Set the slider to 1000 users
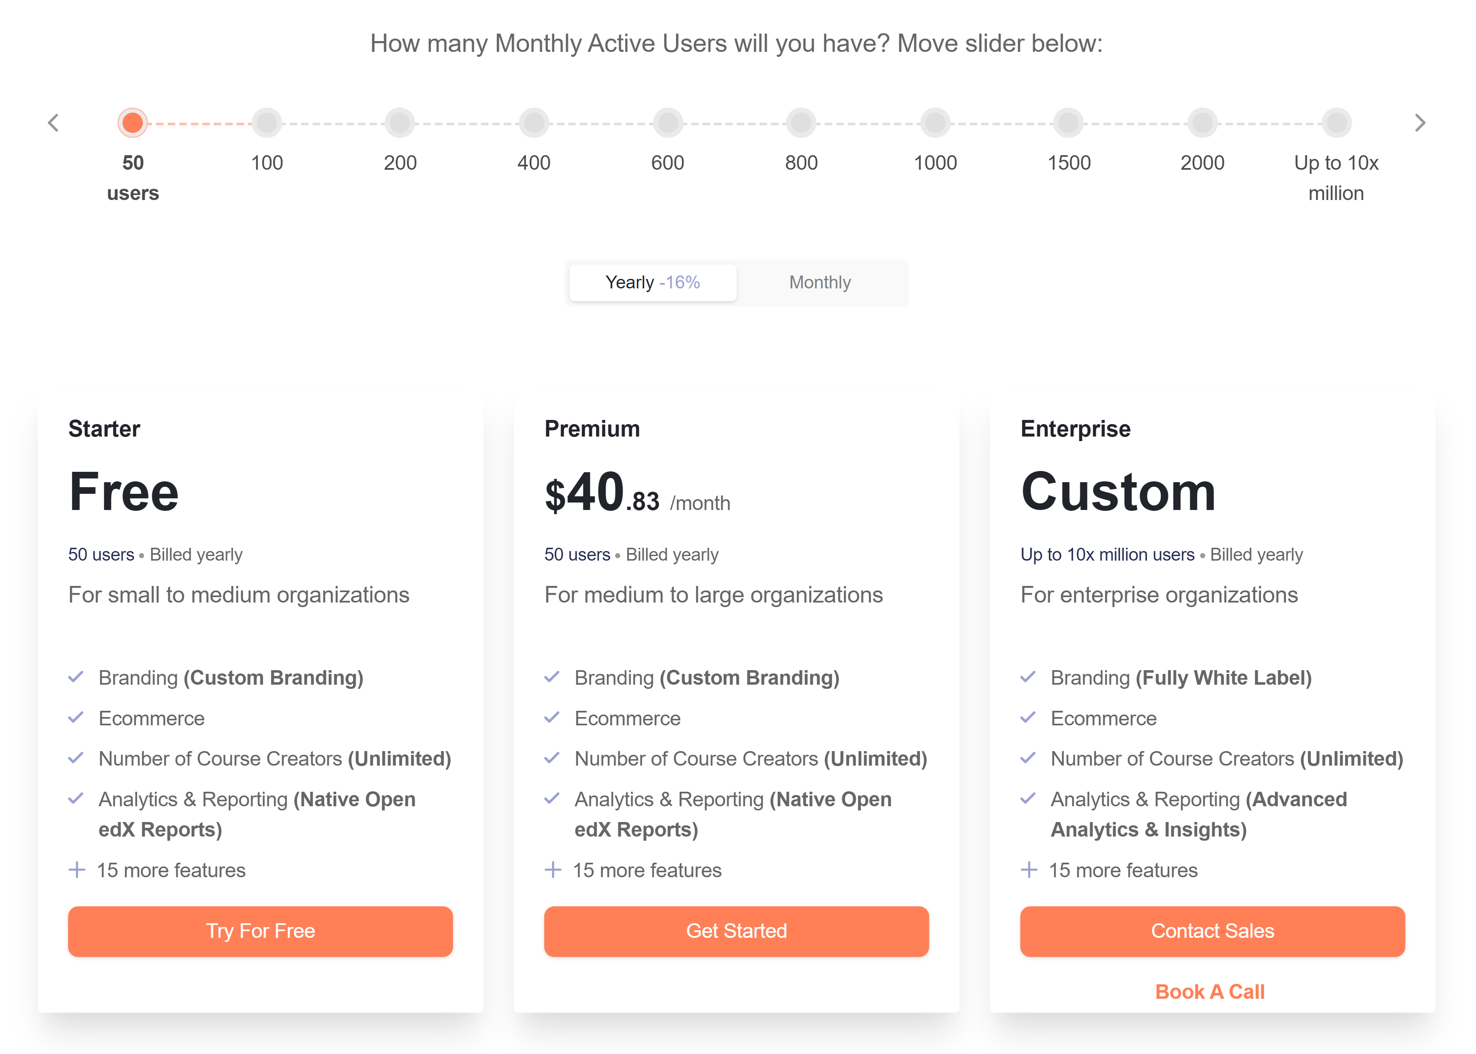Image resolution: width=1476 pixels, height=1054 pixels. click(935, 123)
